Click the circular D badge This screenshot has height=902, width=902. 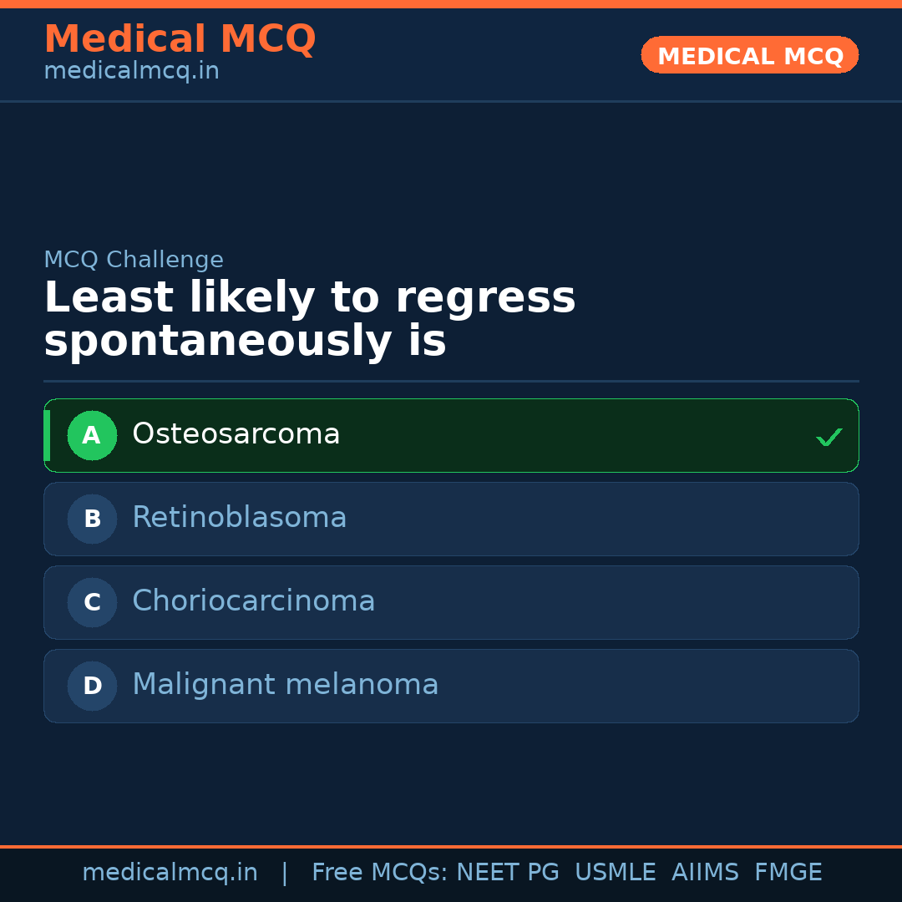coord(92,686)
